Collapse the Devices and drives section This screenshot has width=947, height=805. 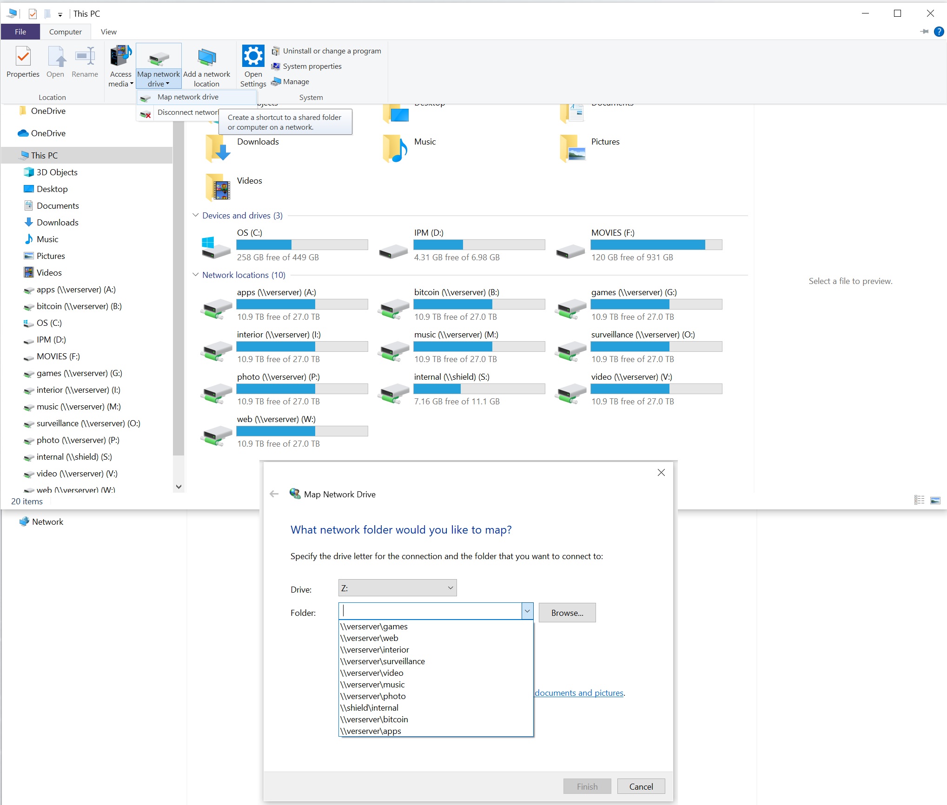[x=195, y=215]
